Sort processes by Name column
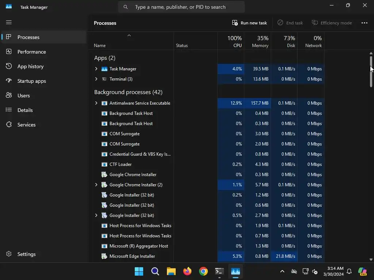This screenshot has width=374, height=280. (x=131, y=41)
